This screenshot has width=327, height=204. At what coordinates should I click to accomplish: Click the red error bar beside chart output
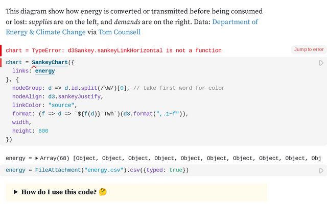[x=1, y=50]
